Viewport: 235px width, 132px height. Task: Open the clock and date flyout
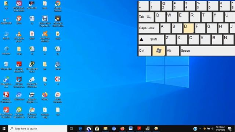(220, 129)
